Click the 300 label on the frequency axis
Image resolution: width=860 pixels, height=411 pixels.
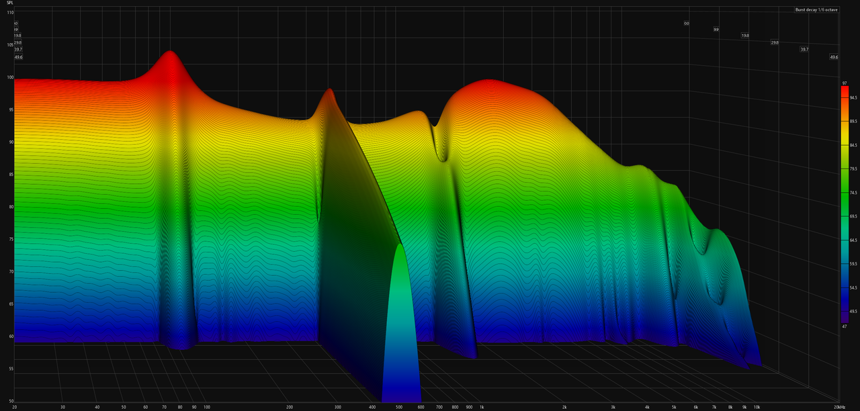[x=338, y=407]
